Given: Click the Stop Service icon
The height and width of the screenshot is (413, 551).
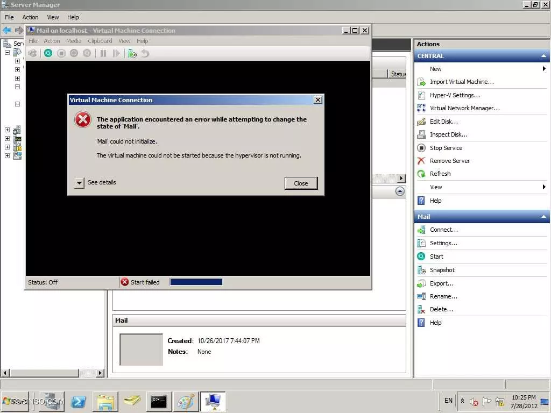Looking at the screenshot, I should coord(421,148).
